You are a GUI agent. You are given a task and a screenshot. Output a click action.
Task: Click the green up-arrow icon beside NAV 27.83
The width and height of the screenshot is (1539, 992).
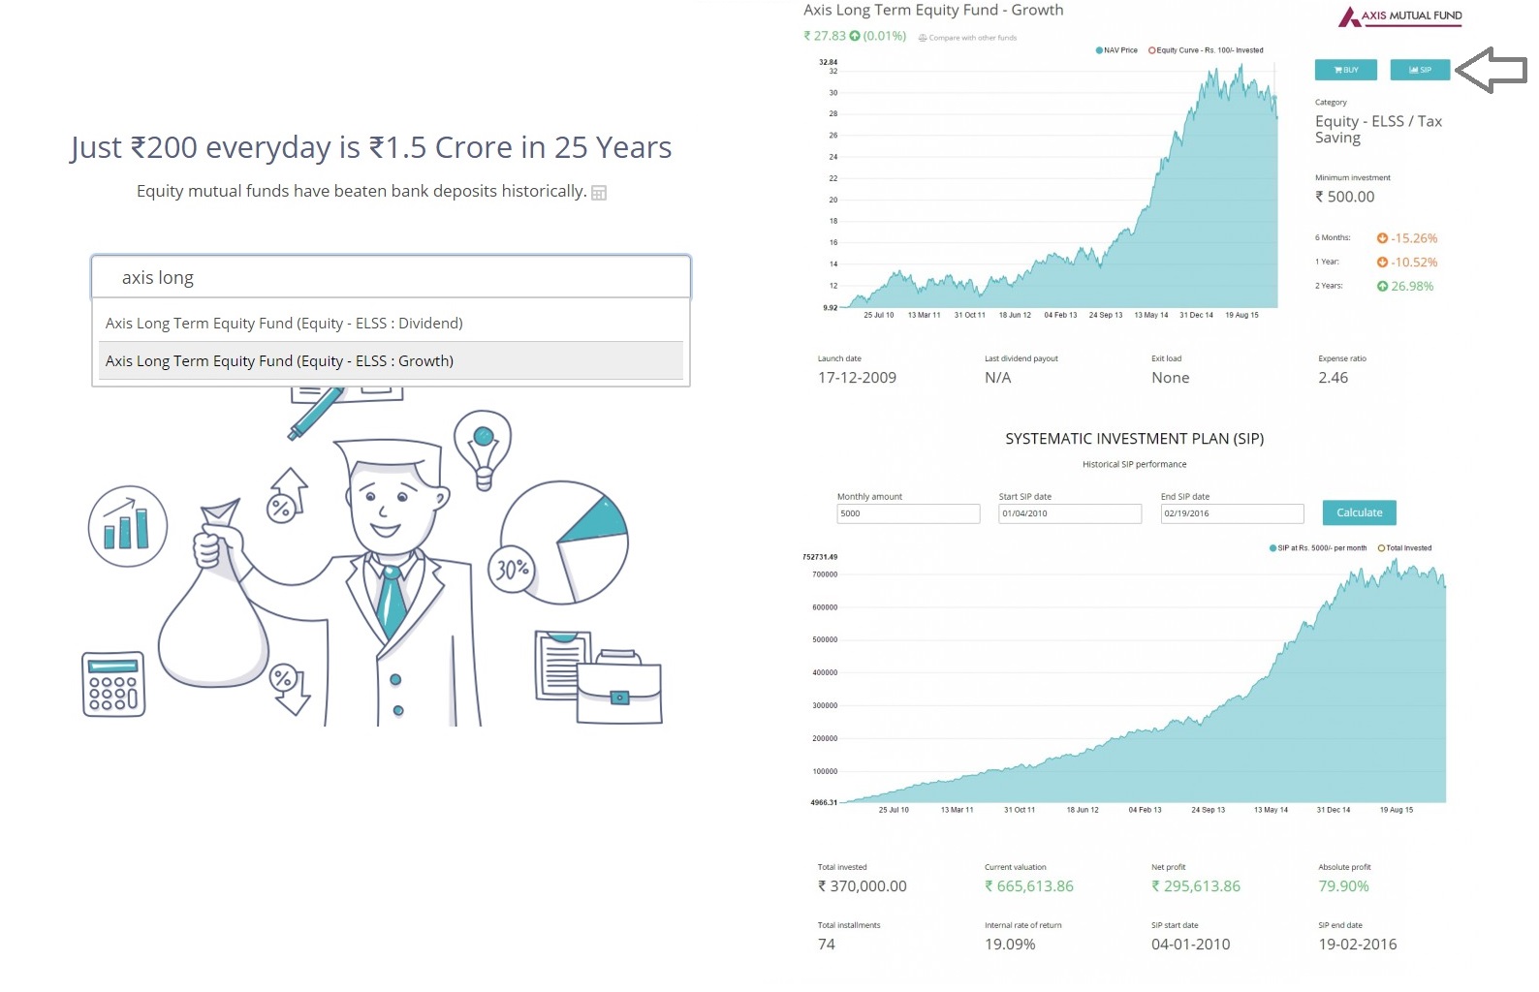click(x=855, y=36)
